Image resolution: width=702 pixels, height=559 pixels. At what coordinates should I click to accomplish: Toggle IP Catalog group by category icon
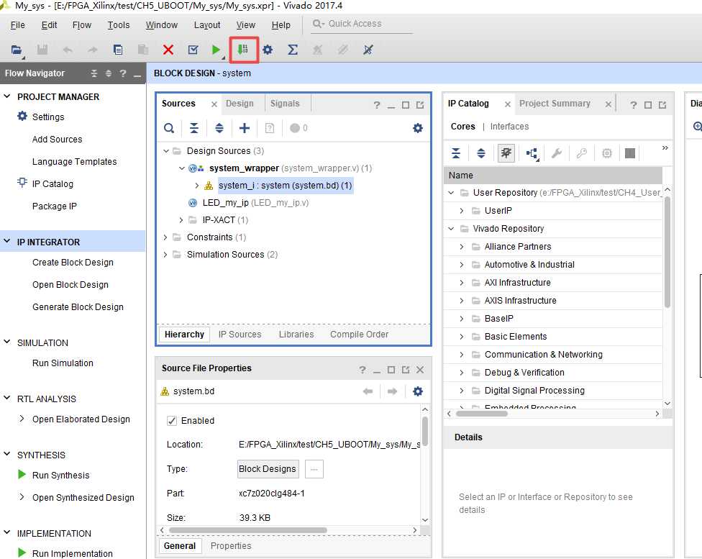(x=506, y=153)
